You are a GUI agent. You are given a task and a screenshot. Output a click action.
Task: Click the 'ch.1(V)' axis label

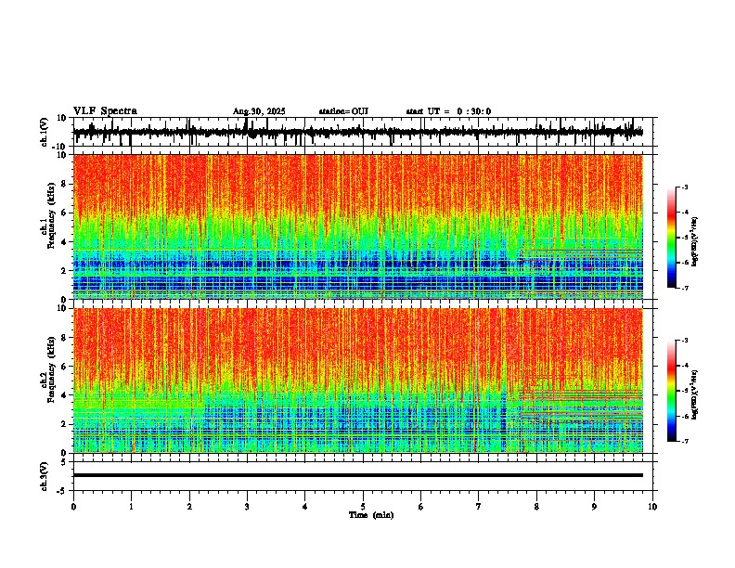click(45, 133)
